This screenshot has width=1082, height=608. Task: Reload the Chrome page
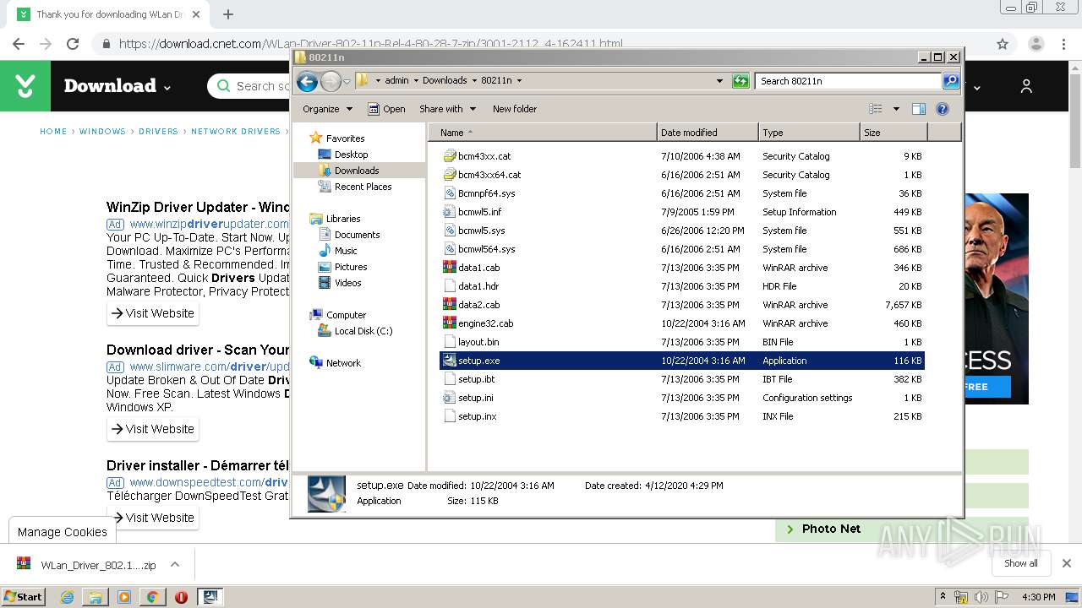point(73,44)
